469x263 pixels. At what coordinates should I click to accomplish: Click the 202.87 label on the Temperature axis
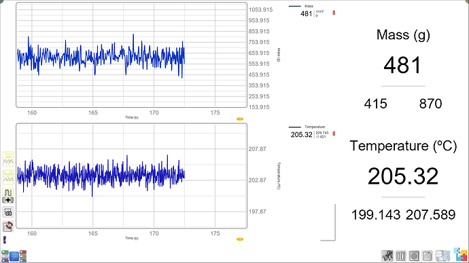click(257, 180)
